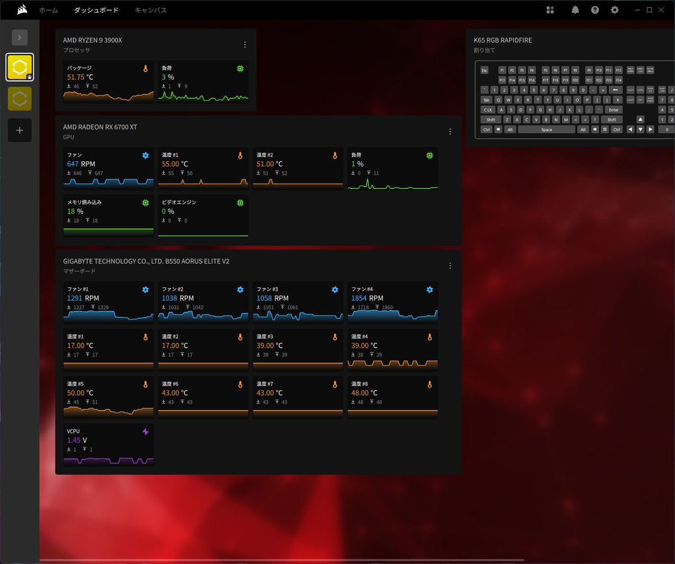Image resolution: width=675 pixels, height=564 pixels.
Task: Click the VCPU lightning bolt icon
Action: [x=145, y=432]
